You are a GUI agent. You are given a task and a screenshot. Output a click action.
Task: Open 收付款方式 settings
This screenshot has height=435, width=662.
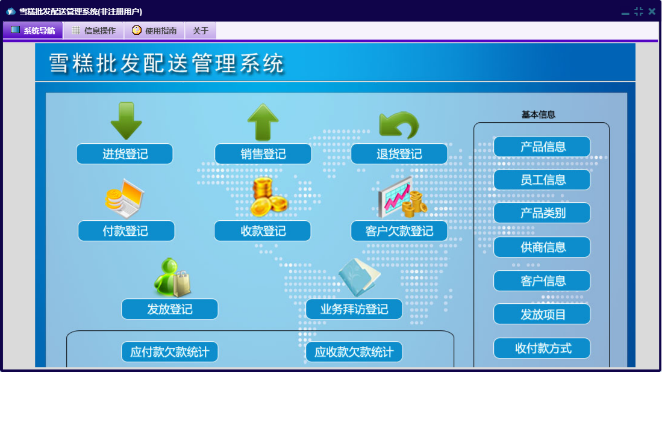click(x=542, y=348)
